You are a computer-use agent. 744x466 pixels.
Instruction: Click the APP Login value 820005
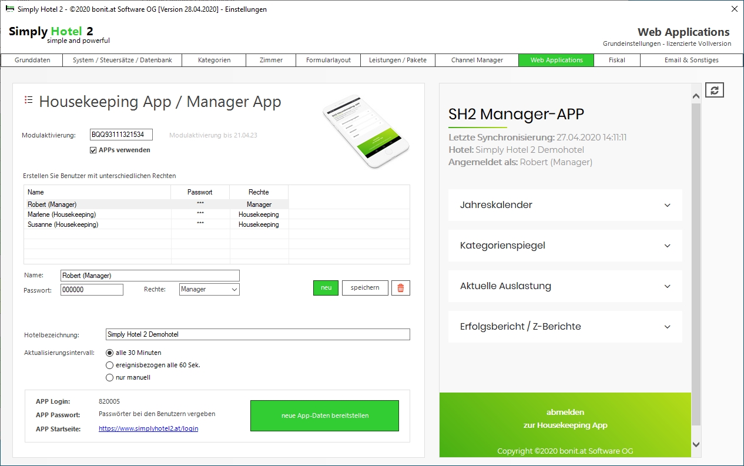(x=109, y=401)
